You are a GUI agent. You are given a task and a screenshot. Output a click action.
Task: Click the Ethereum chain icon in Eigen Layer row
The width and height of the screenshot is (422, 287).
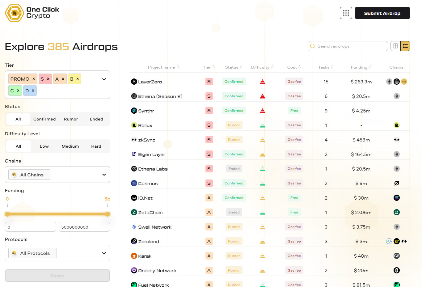(397, 154)
